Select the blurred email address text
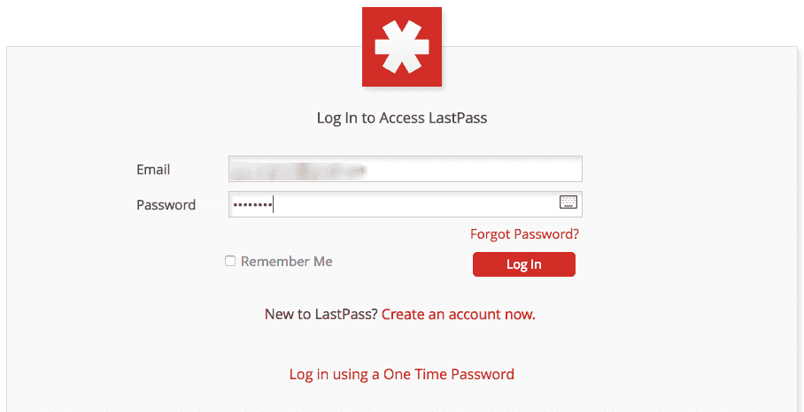The image size is (804, 412). 298,170
